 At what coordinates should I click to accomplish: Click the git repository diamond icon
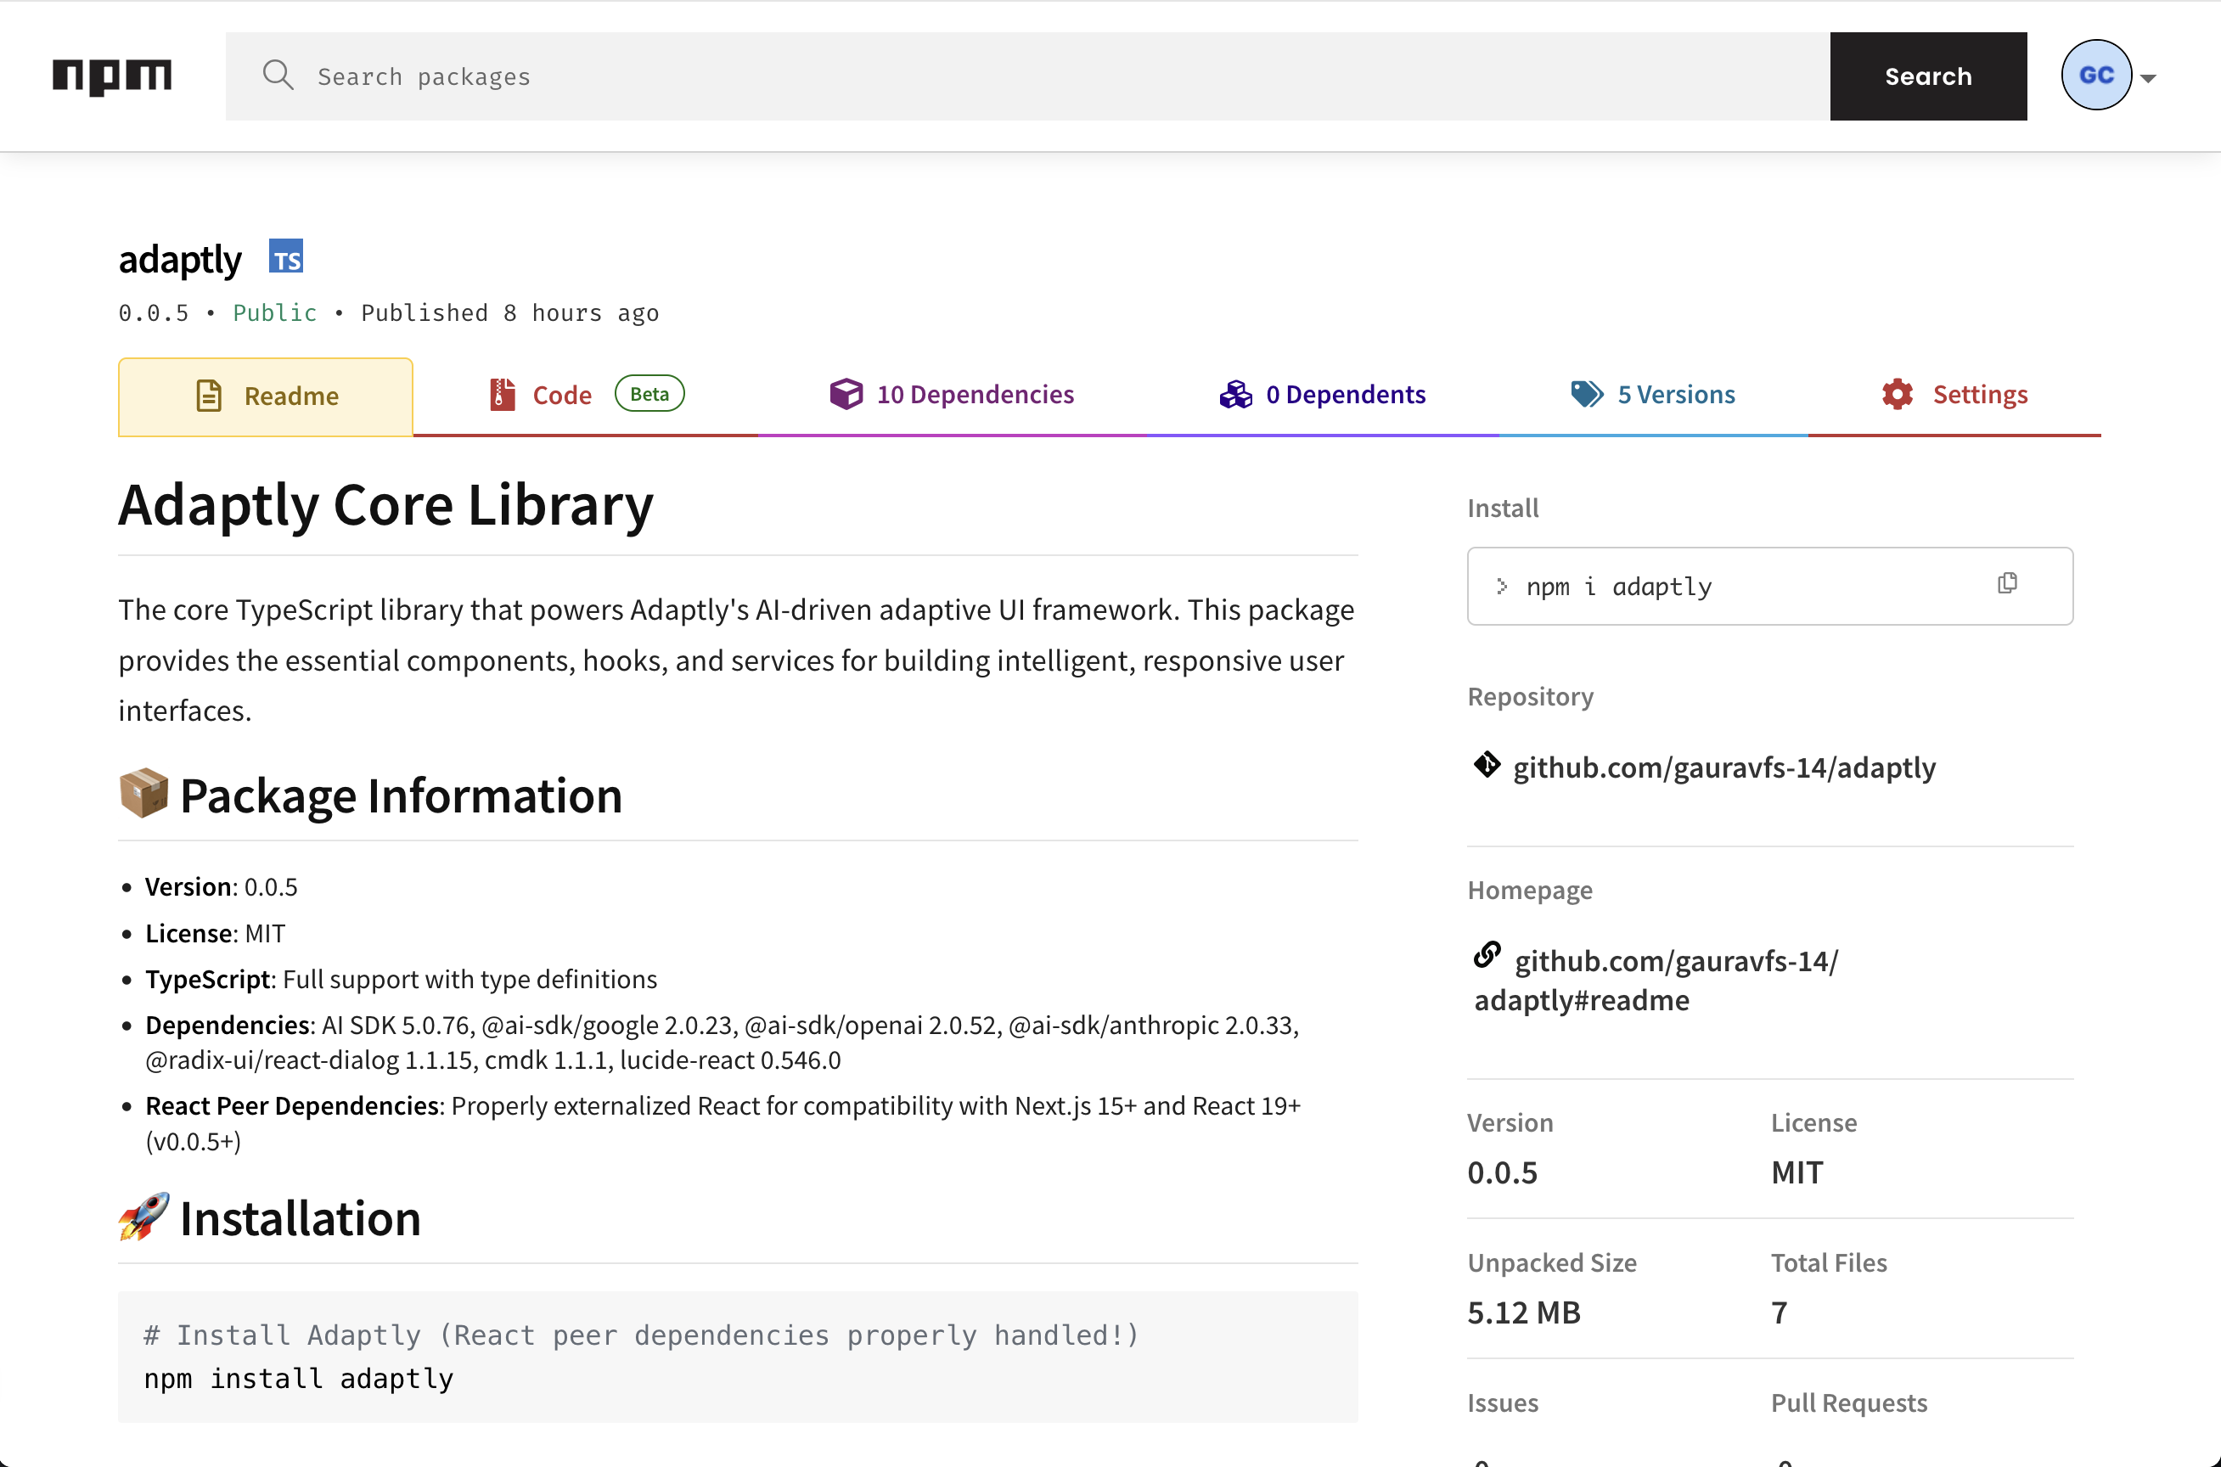1487,765
